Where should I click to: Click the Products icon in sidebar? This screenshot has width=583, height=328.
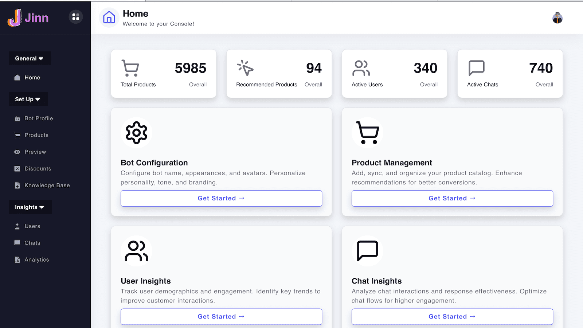point(17,135)
